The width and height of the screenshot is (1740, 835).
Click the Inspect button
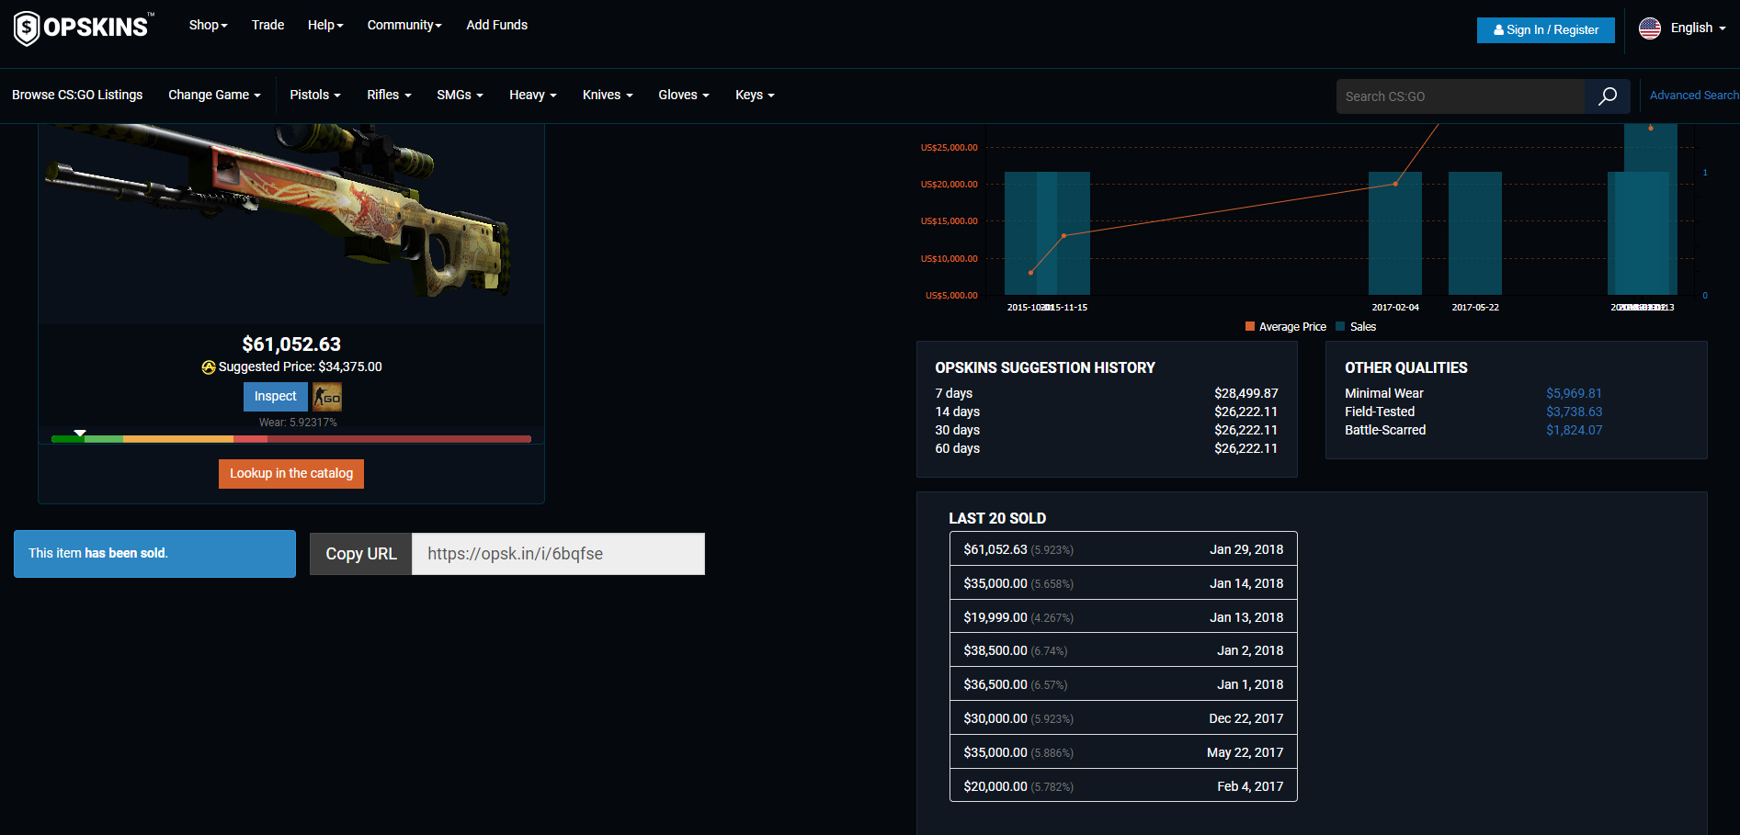[x=276, y=397]
